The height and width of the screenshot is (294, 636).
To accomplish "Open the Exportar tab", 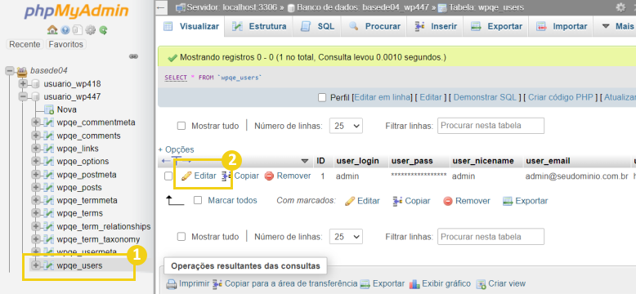I will [x=496, y=26].
